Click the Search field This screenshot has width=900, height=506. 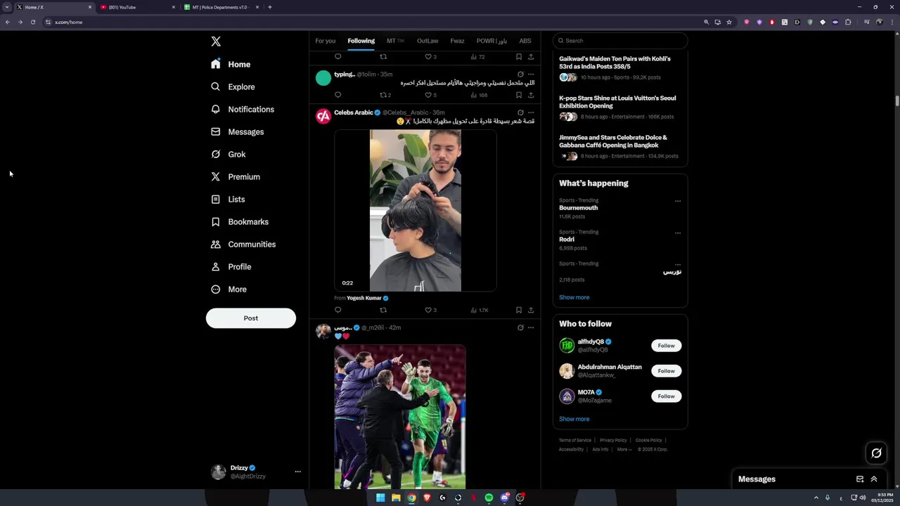pyautogui.click(x=620, y=41)
